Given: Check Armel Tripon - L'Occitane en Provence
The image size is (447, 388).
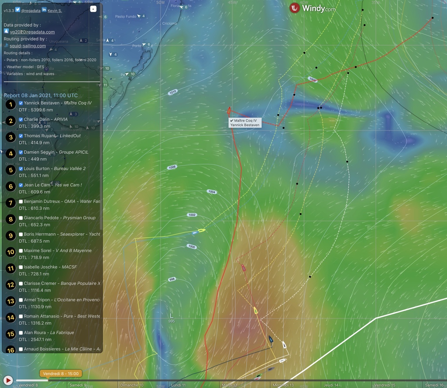Looking at the screenshot, I should (21, 300).
